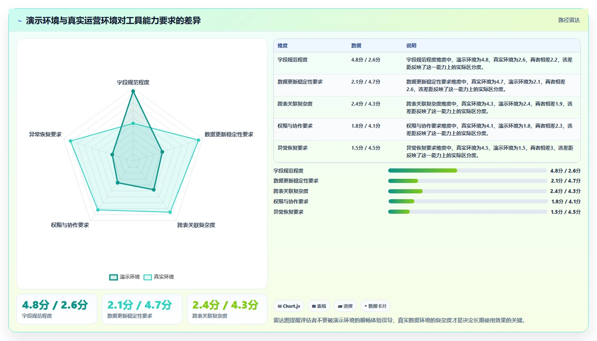
Task: Click table value 1.8分 / 4.1分
Action: pos(366,126)
